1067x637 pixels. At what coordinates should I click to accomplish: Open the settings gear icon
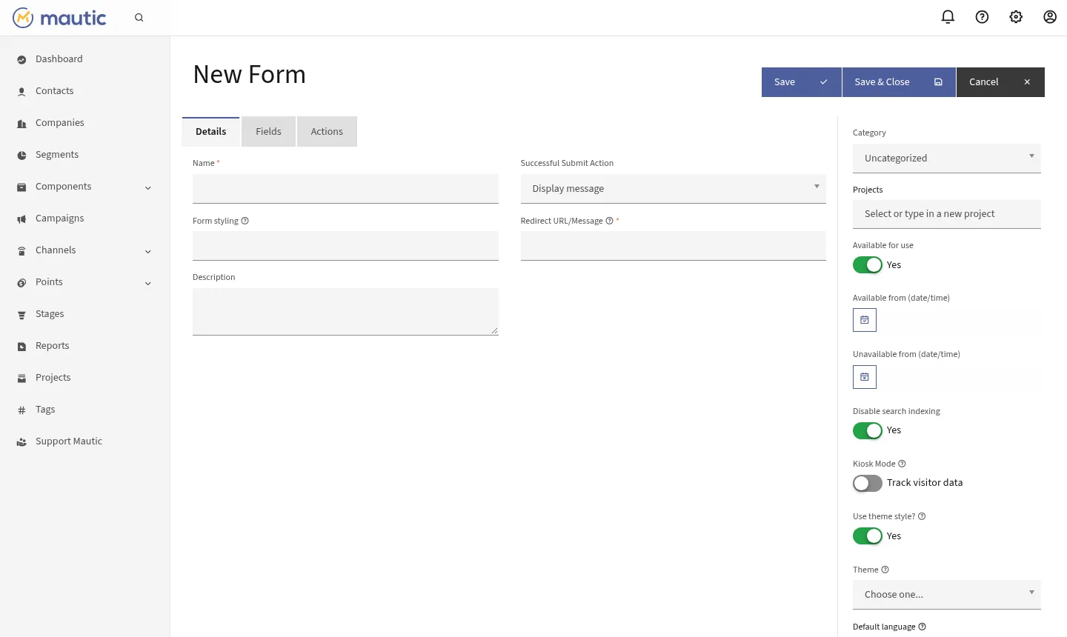1016,17
